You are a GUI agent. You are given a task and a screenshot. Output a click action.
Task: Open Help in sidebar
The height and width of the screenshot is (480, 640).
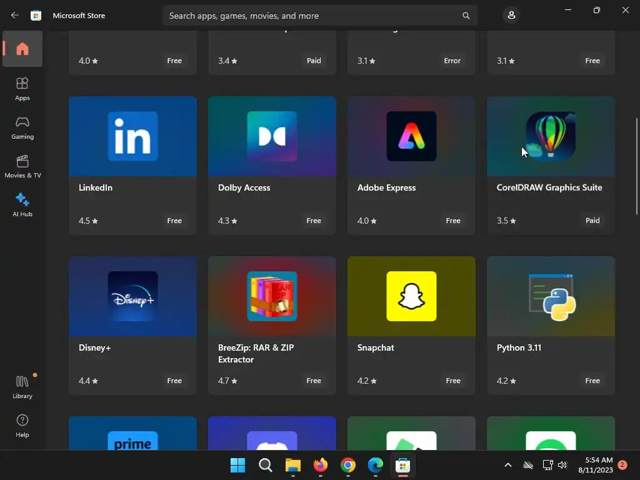tap(22, 426)
